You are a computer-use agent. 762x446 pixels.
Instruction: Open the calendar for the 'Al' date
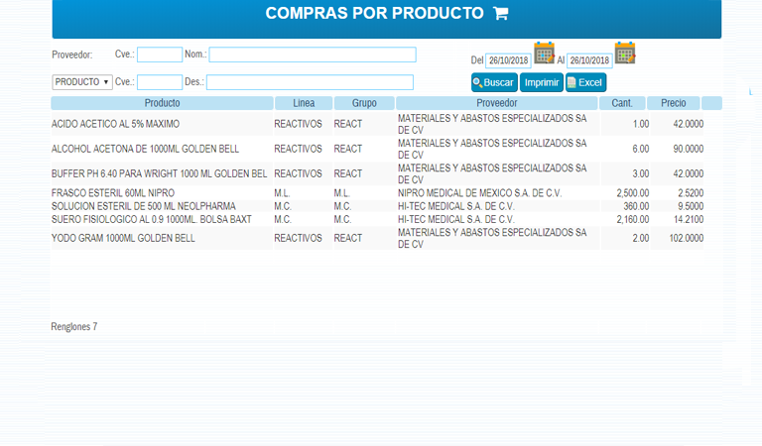pyautogui.click(x=624, y=53)
